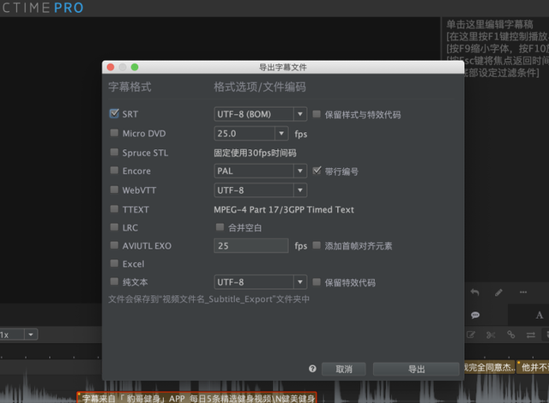
Task: Click the pencil edit icon
Action: [498, 292]
